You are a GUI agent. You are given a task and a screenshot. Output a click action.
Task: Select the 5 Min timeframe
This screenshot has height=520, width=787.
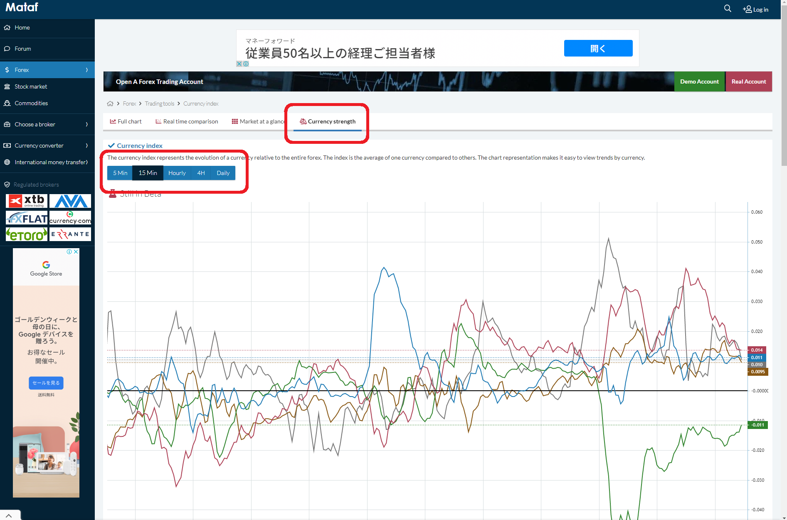point(120,173)
